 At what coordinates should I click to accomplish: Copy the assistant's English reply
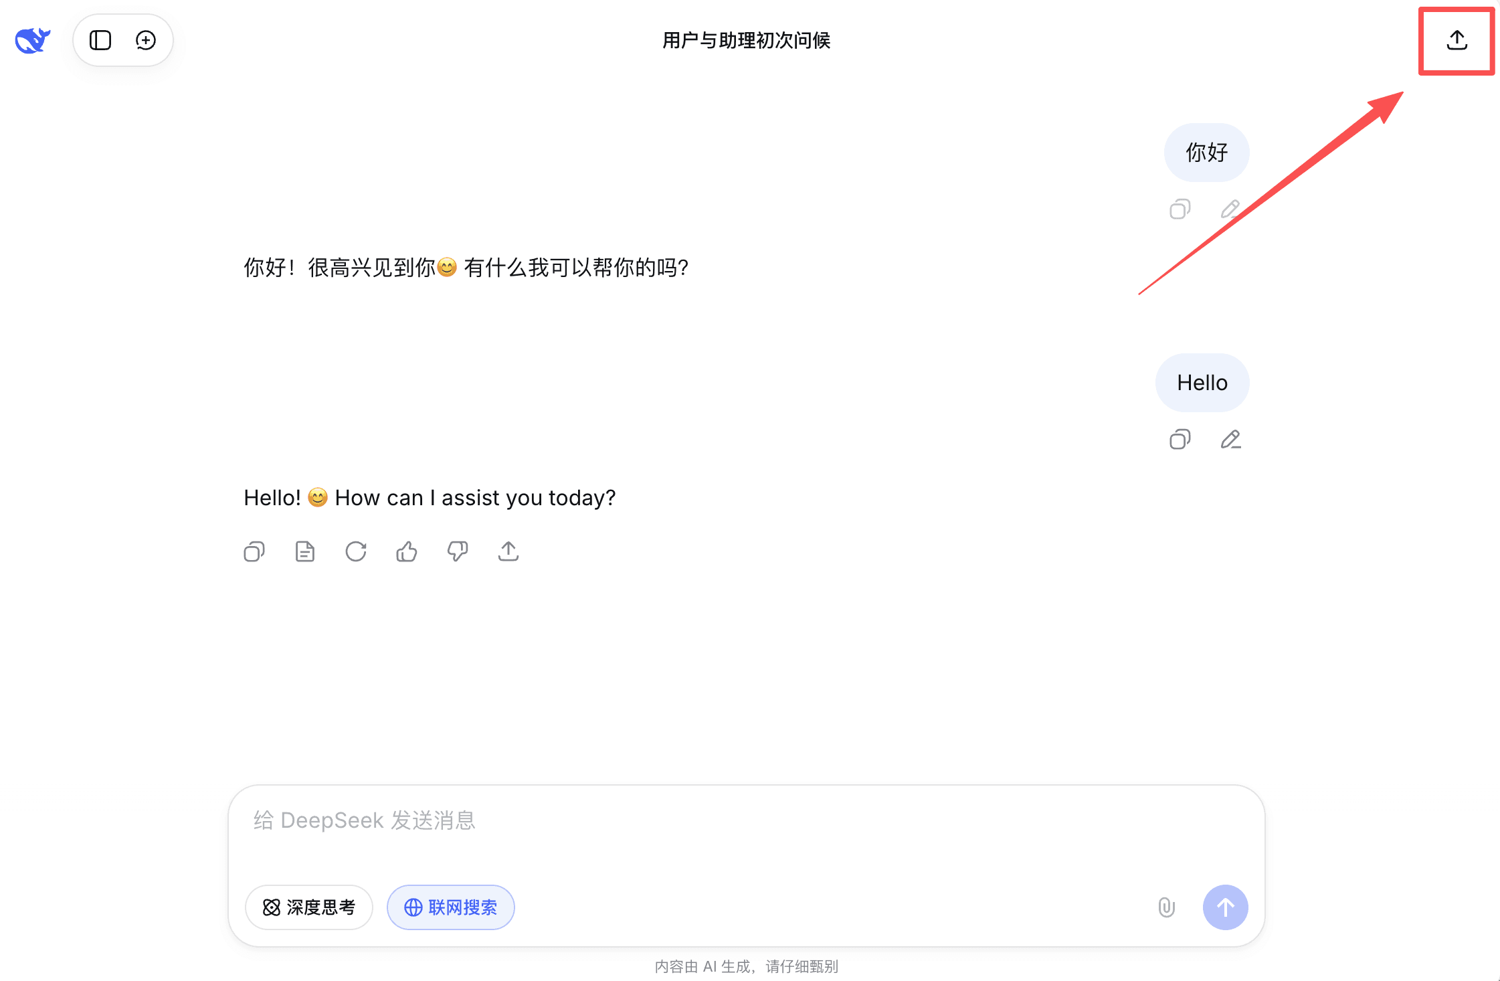point(254,551)
